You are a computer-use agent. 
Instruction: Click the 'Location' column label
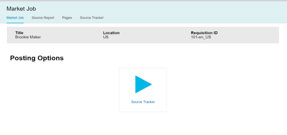tap(111, 33)
